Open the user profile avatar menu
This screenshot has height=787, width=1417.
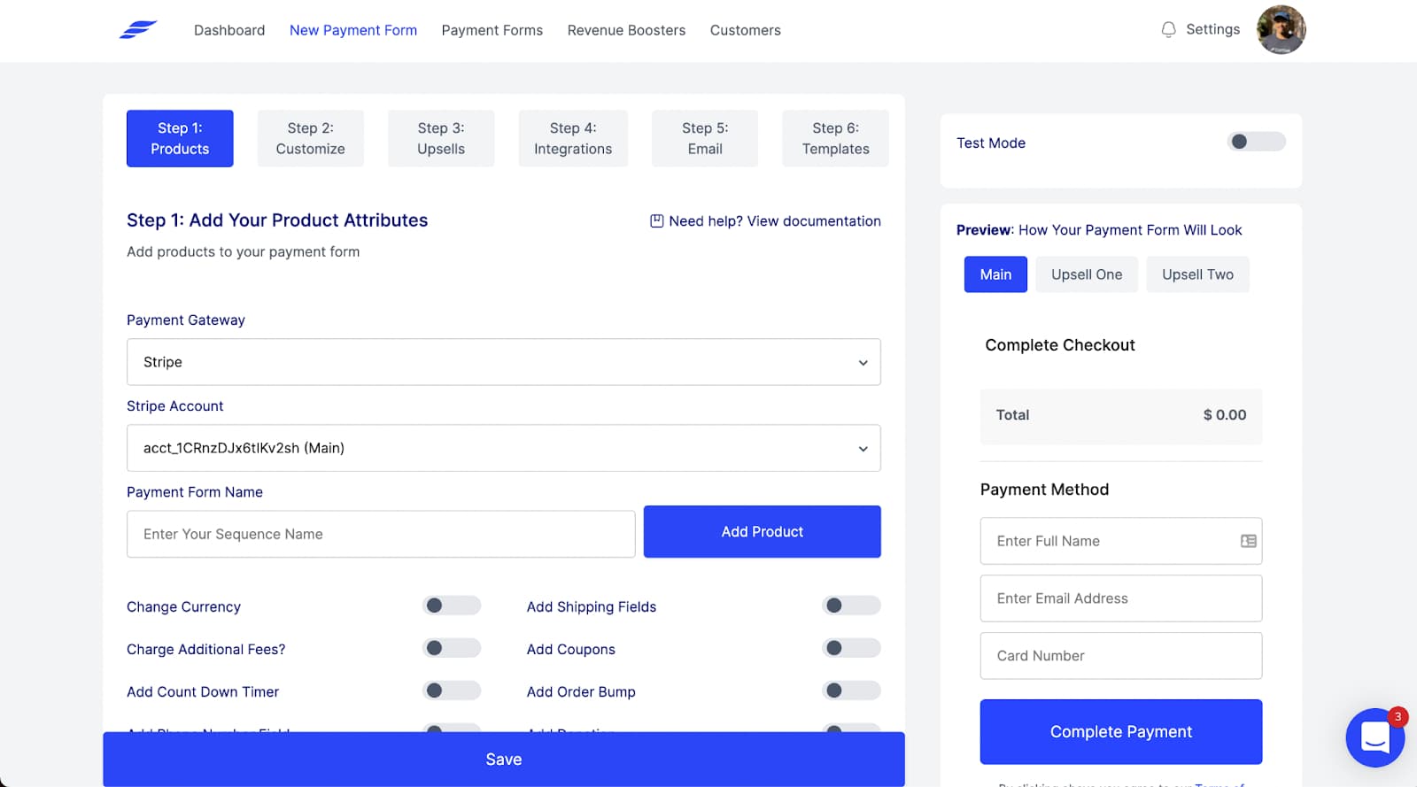1281,30
